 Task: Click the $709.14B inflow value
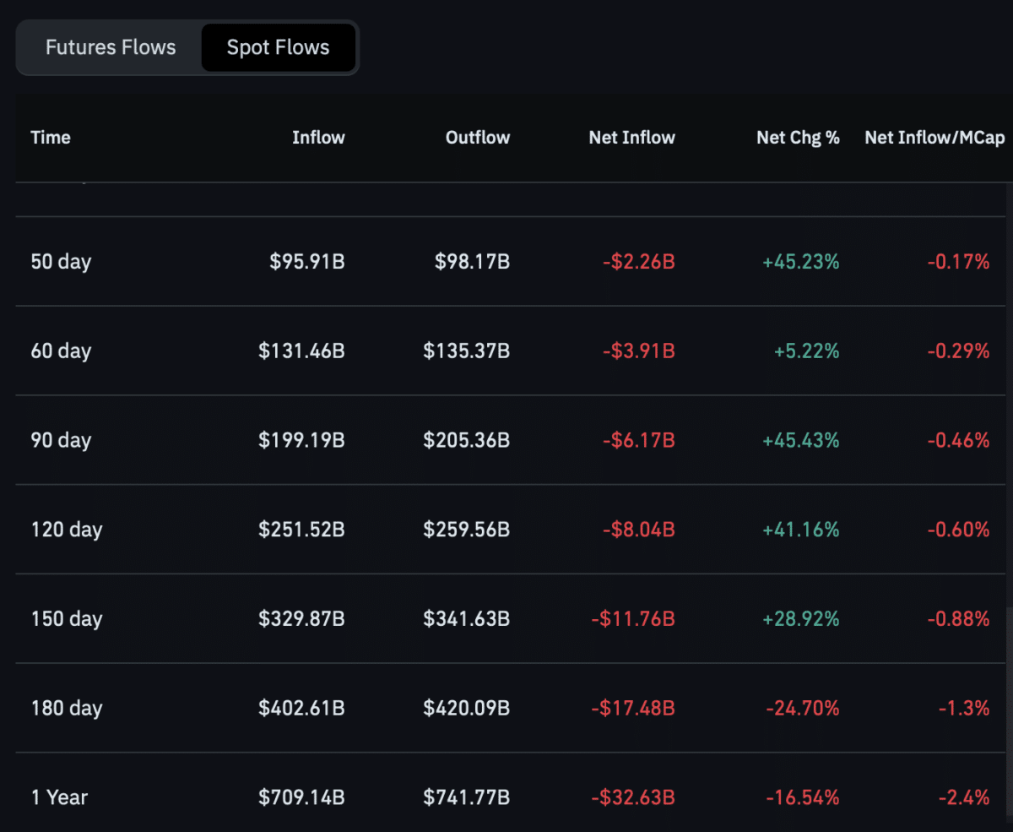tap(301, 797)
